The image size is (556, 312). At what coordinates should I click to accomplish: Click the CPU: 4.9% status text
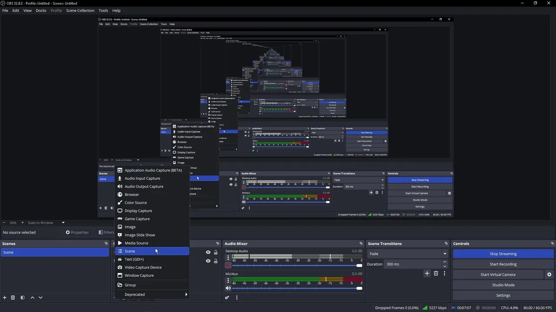[509, 308]
